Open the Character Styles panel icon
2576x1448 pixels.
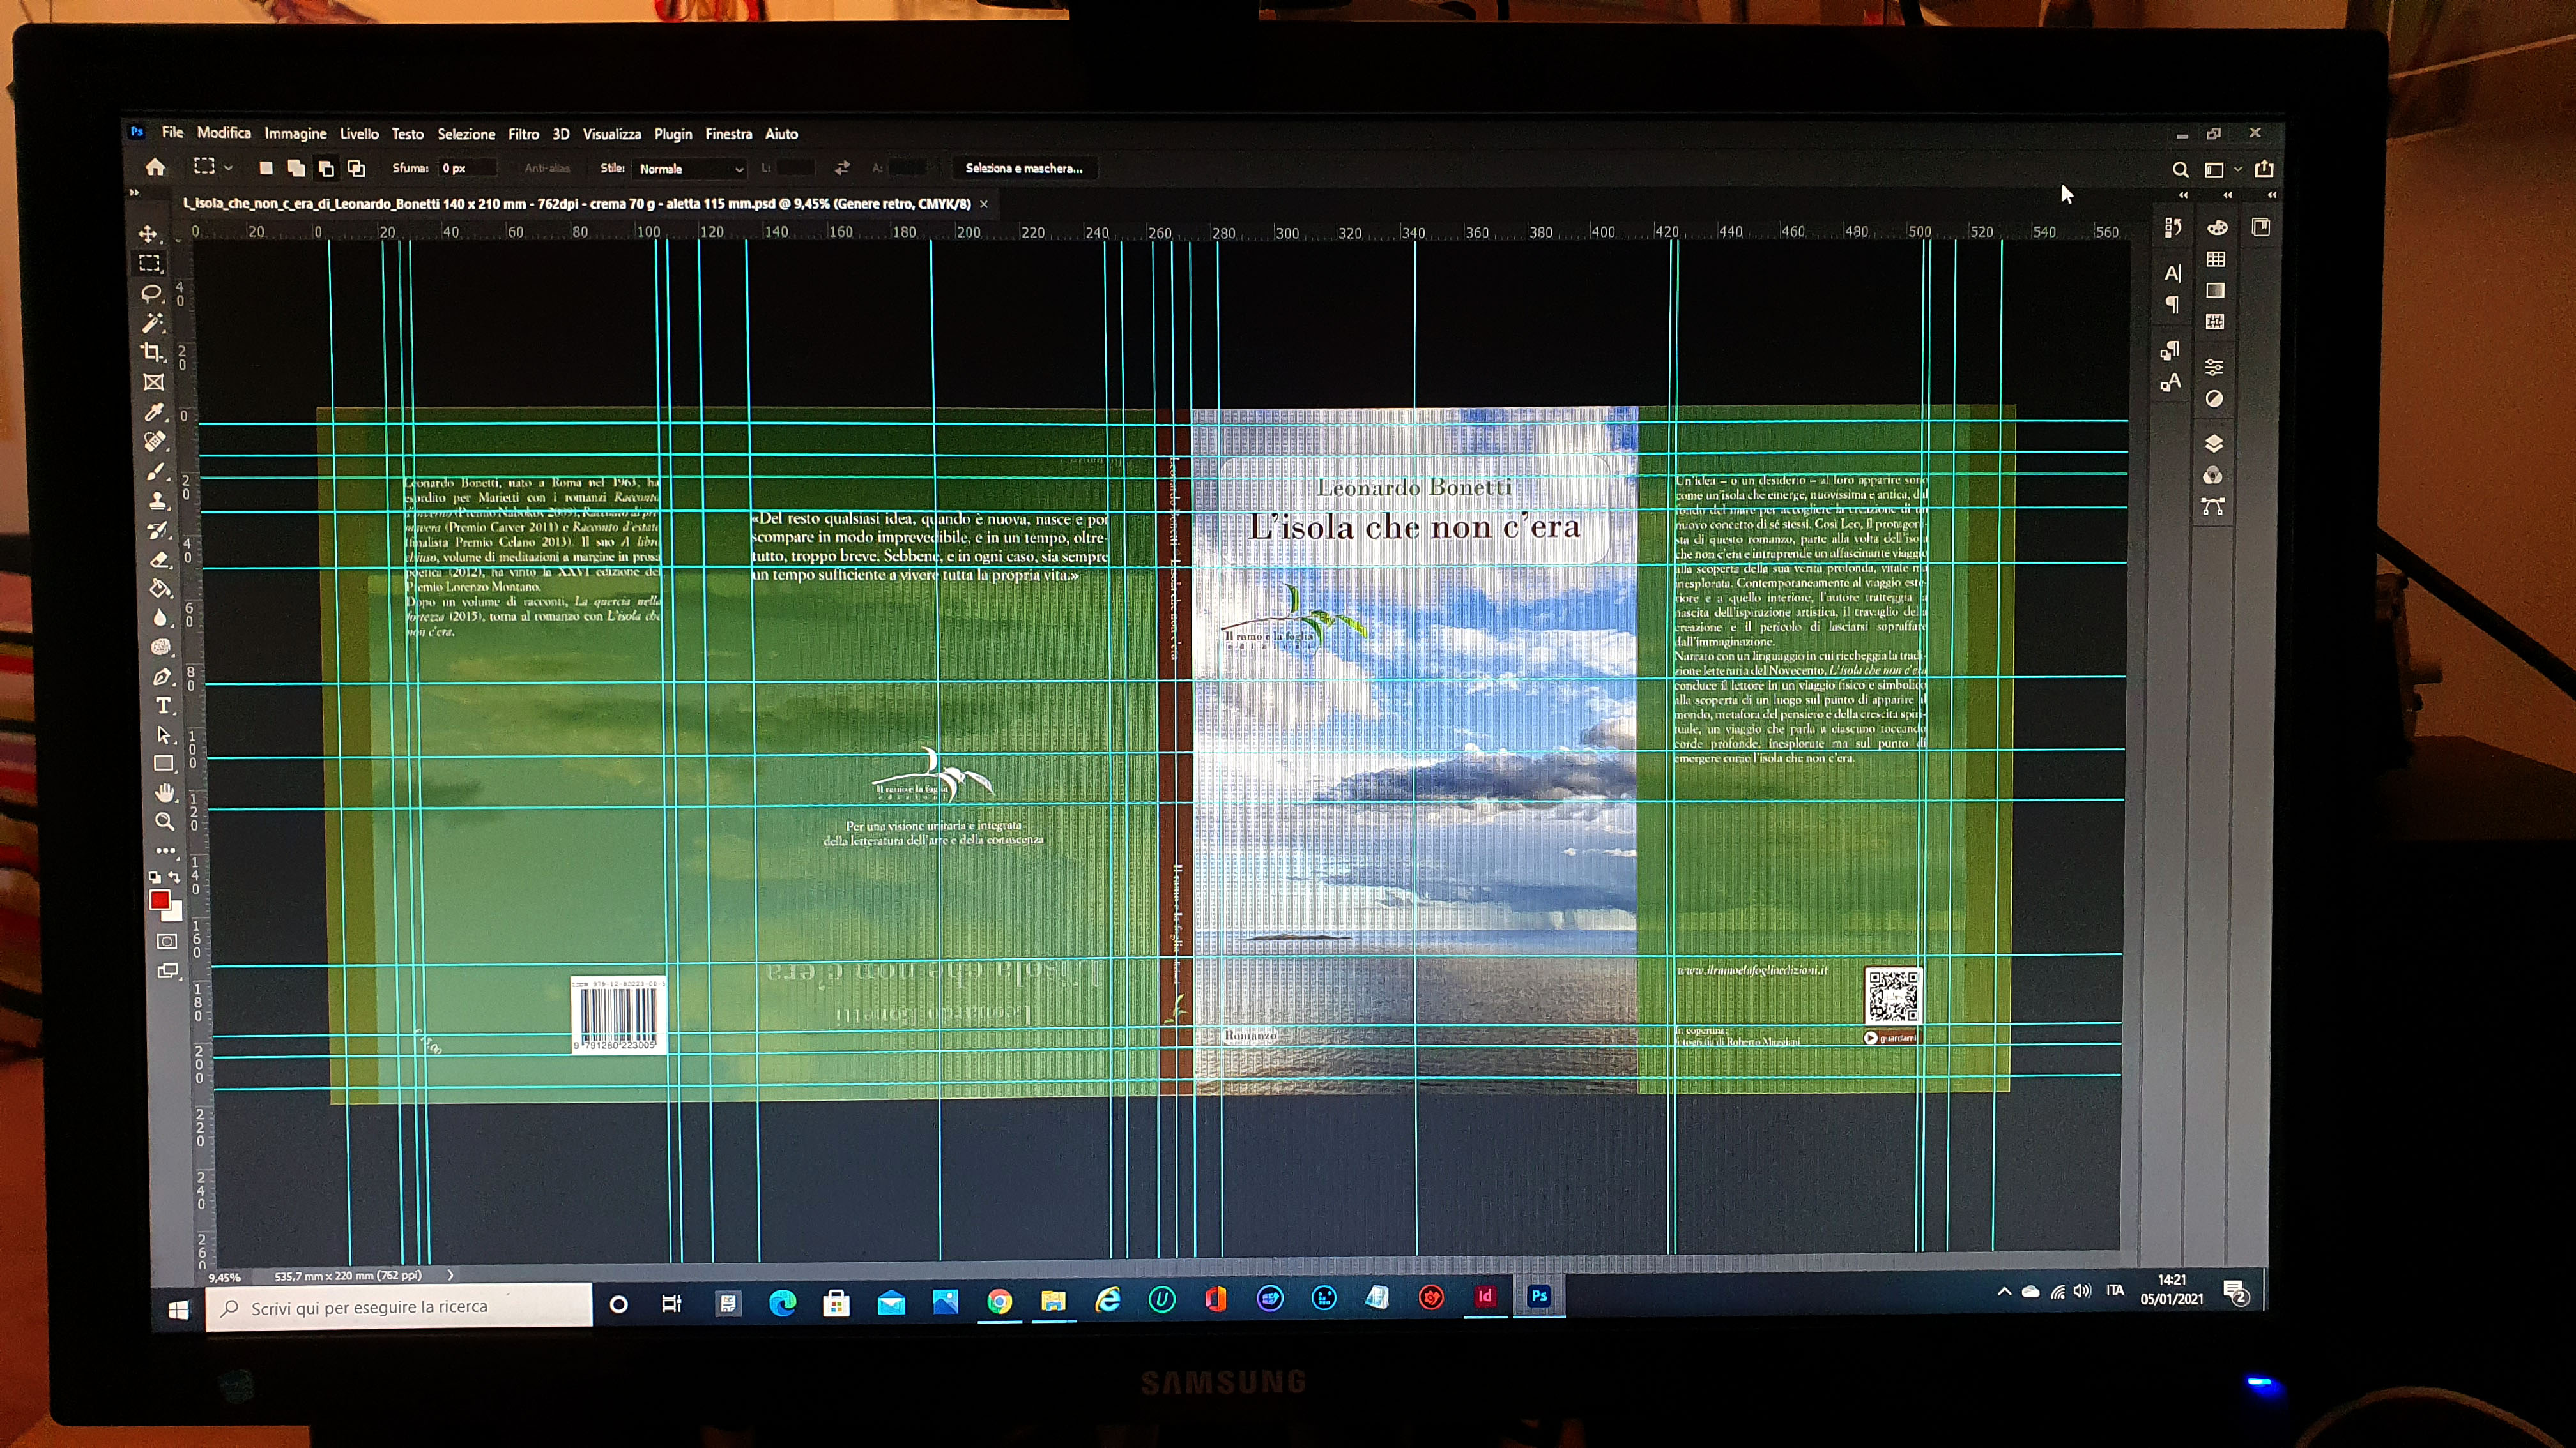tap(2170, 382)
